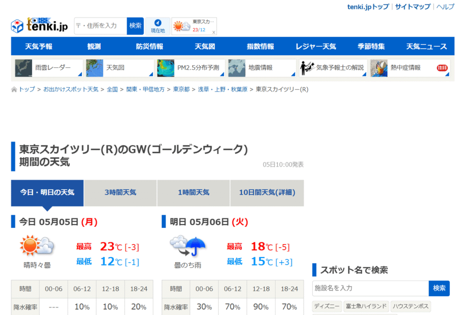Click tomorrow's 曇のち雨 weather icon
471x315 pixels.
188,246
